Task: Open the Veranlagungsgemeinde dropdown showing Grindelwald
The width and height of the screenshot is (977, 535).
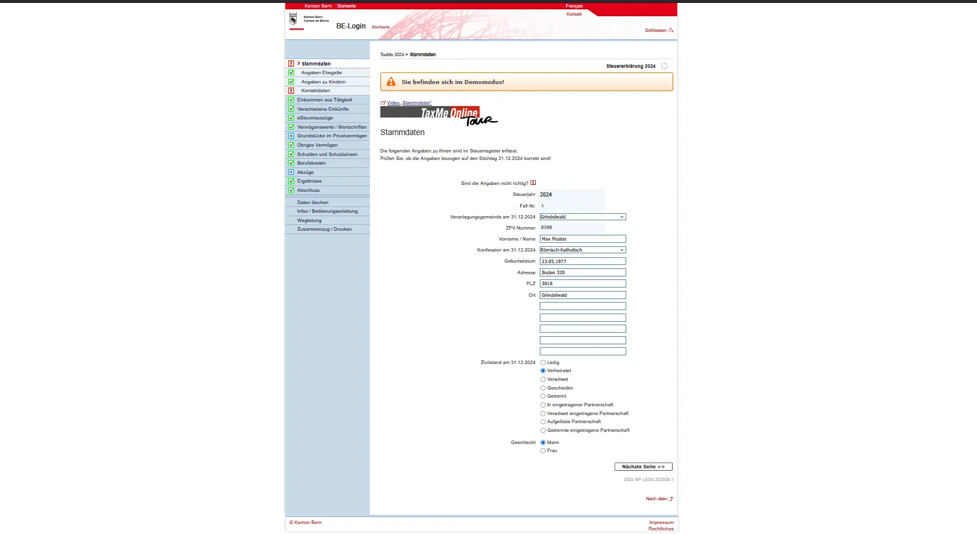Action: [x=582, y=217]
